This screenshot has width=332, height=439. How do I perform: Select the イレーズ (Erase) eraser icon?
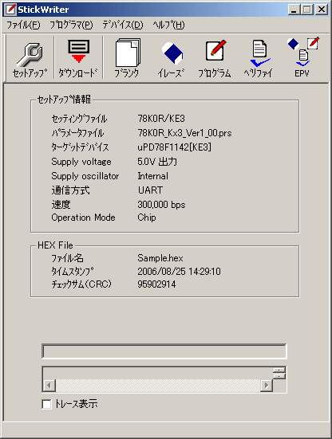[x=171, y=58]
